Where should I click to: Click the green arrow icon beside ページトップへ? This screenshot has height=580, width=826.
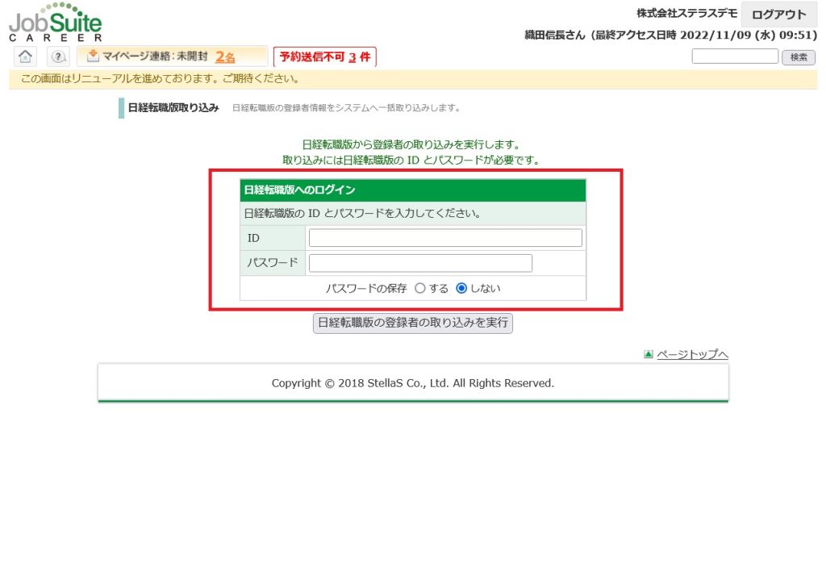pos(648,354)
